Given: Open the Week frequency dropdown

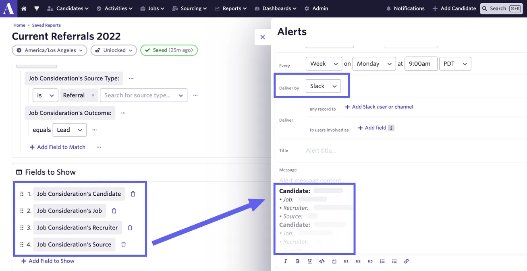Looking at the screenshot, I should coord(324,64).
